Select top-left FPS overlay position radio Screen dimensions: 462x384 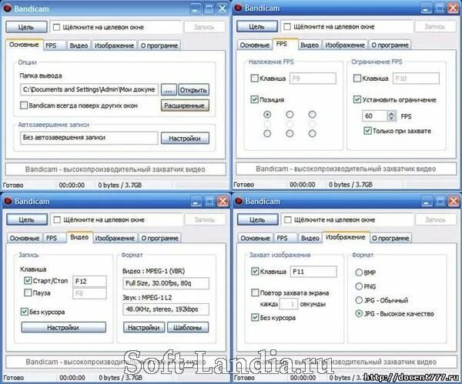coord(267,114)
